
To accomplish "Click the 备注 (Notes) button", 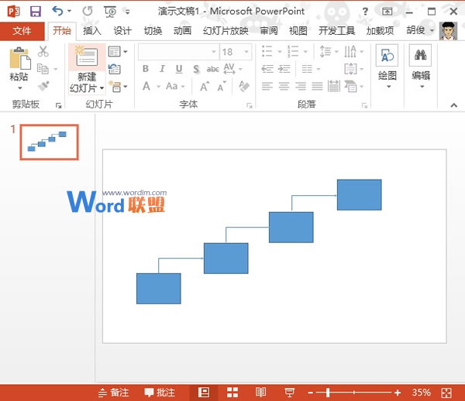I will (114, 392).
